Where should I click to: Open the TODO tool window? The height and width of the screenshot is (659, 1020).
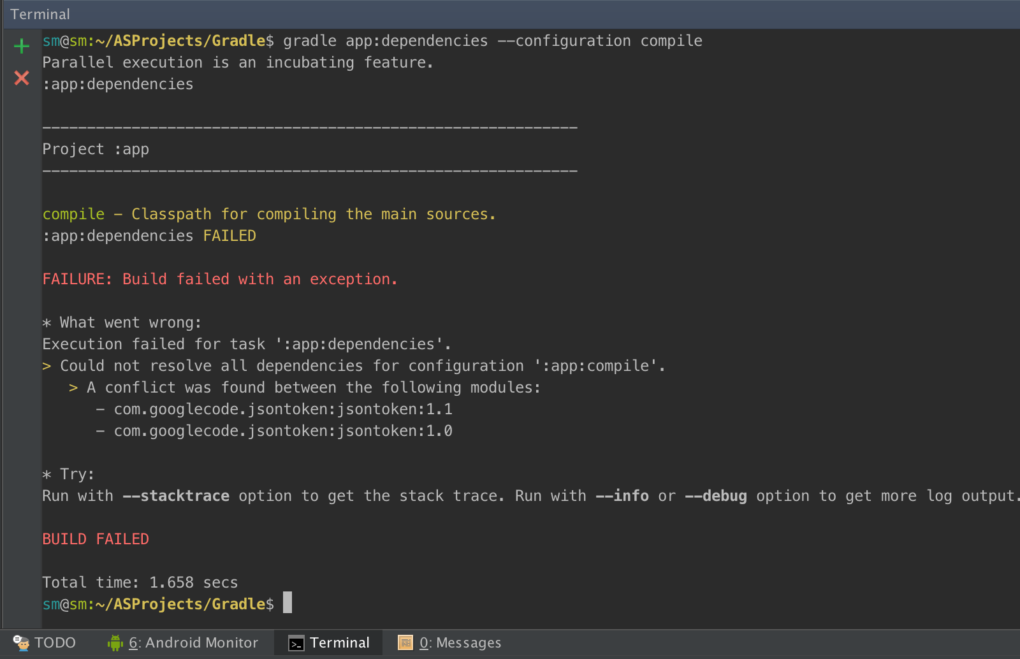click(55, 642)
